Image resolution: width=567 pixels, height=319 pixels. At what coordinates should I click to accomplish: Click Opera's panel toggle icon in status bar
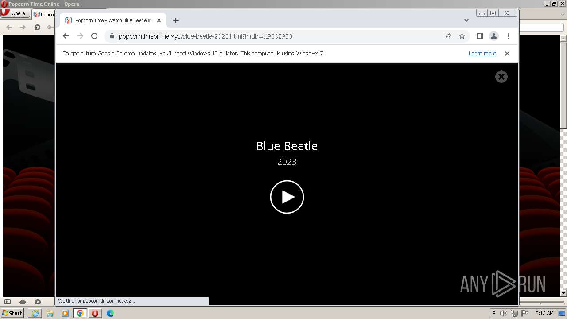(8, 302)
